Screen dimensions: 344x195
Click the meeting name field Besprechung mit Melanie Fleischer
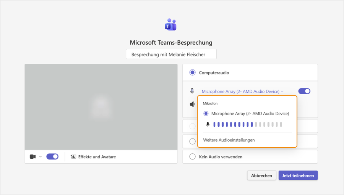[171, 54]
